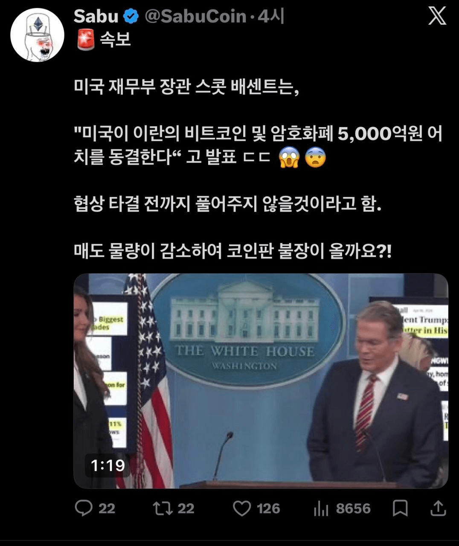The width and height of the screenshot is (459, 546).
Task: Open the 22 replies count
Action: point(107,508)
